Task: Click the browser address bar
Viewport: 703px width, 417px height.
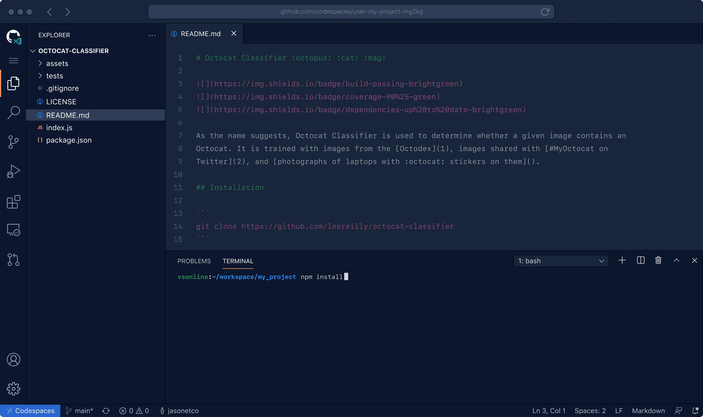Action: click(351, 11)
